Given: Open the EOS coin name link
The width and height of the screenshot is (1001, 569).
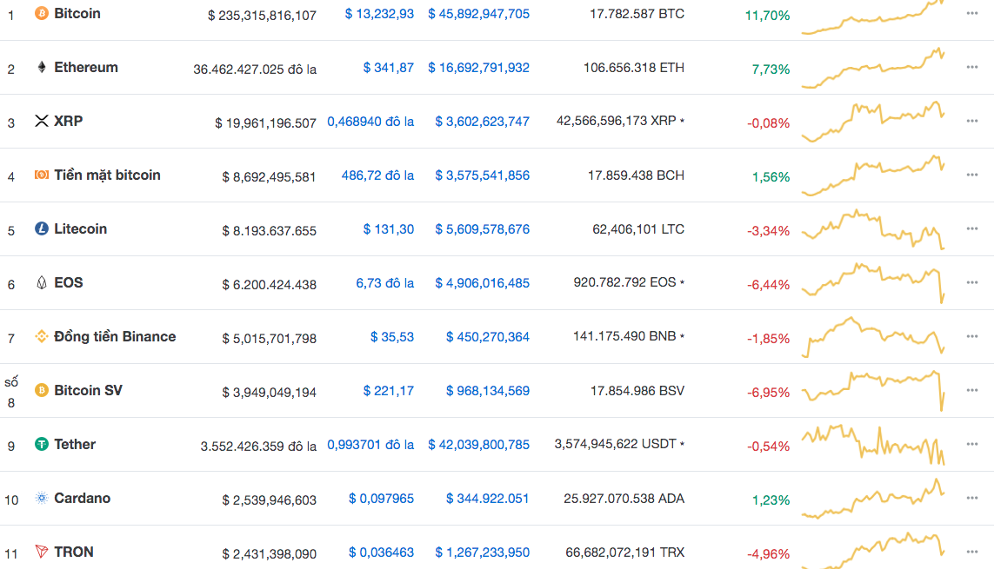Looking at the screenshot, I should coord(69,282).
